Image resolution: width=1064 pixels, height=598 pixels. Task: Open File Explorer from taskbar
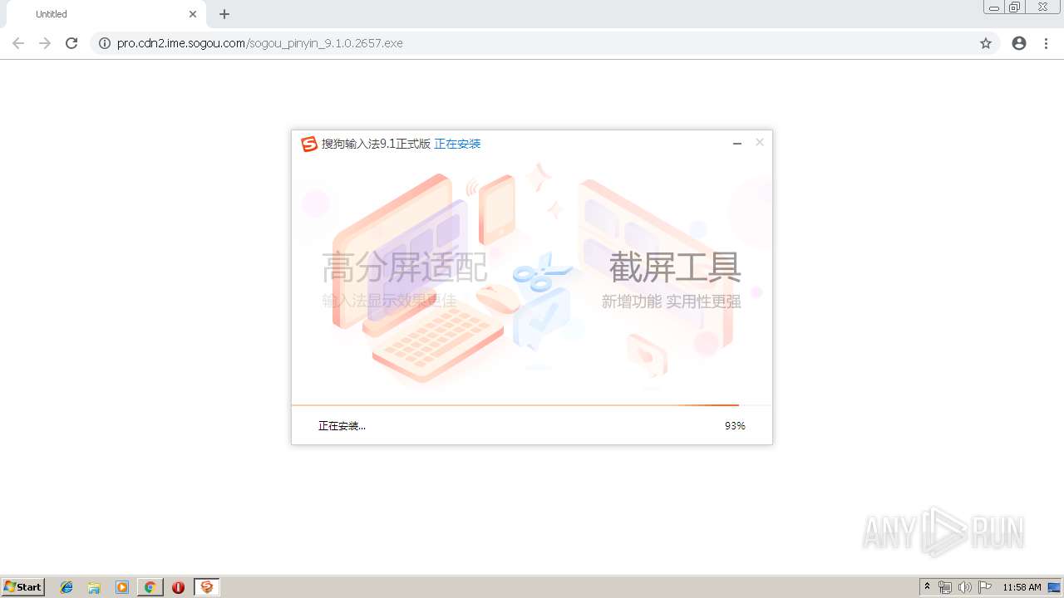point(94,587)
